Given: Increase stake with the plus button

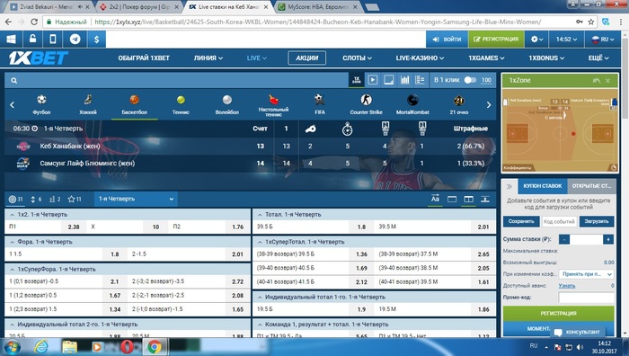Looking at the screenshot, I should [608, 240].
